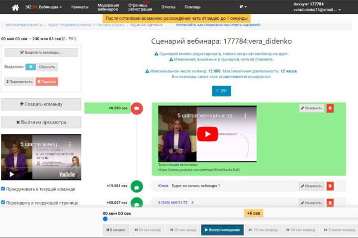Follow the Редактирование комнаты breadcrumb link

[86, 25]
